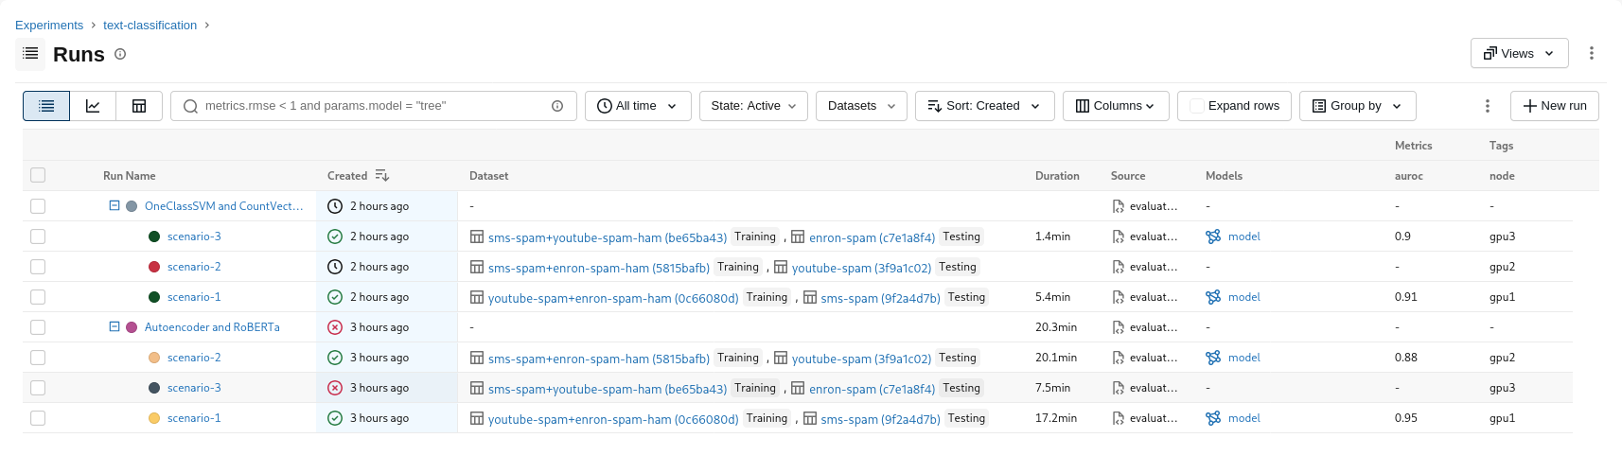Open scenario-1 run under Autoencoder and RoBERTa
1622x473 pixels.
194,418
